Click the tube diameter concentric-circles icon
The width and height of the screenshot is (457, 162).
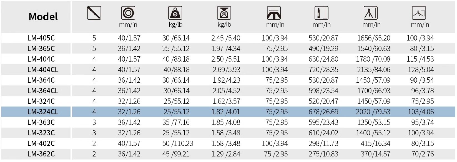[x=128, y=13]
